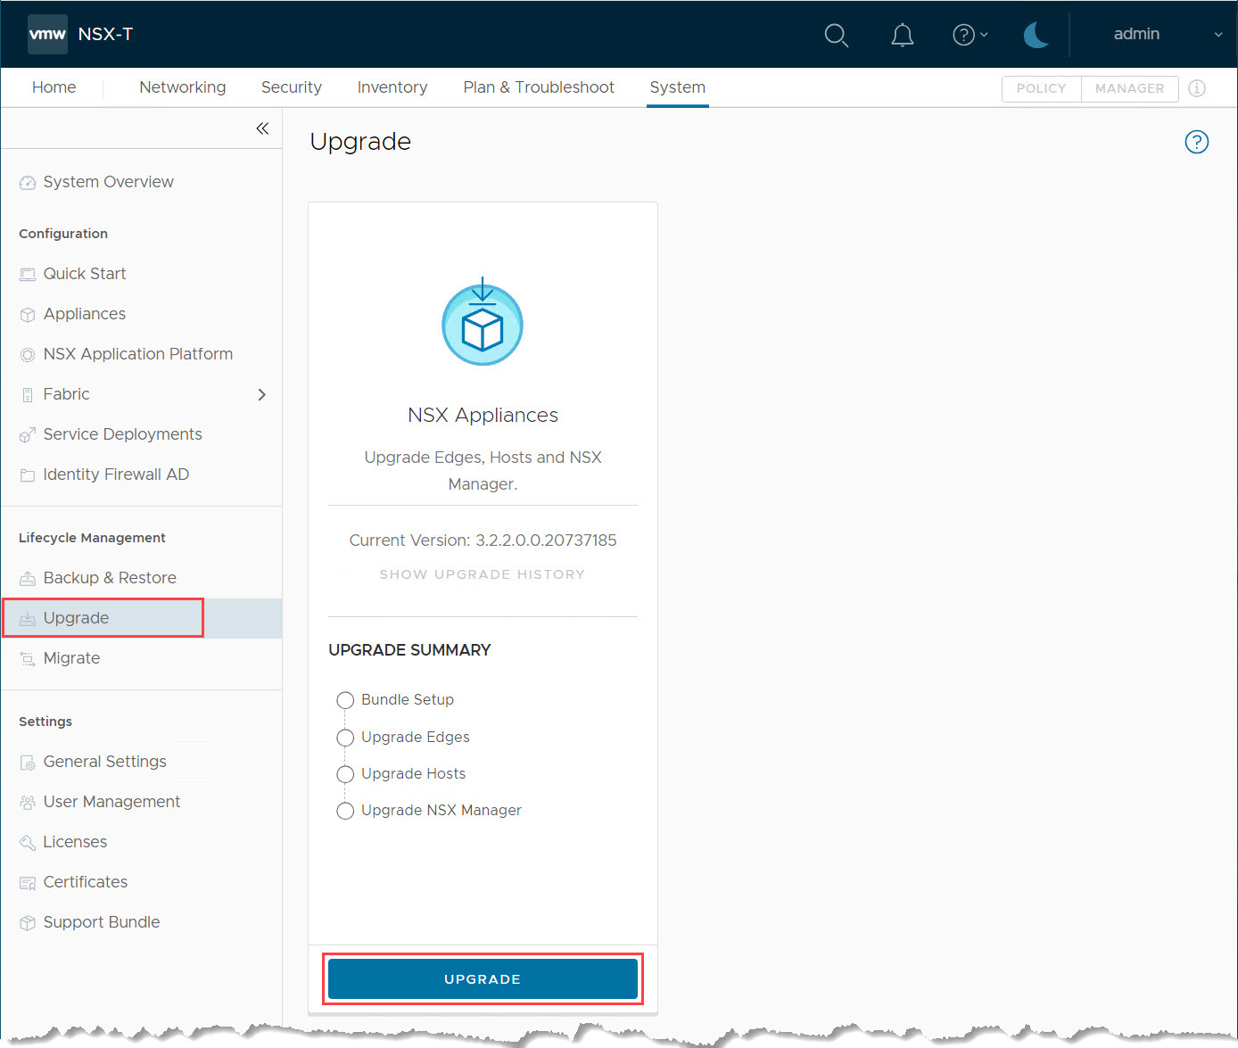
Task: Click the Identity Firewall AD folder icon
Action: [28, 475]
